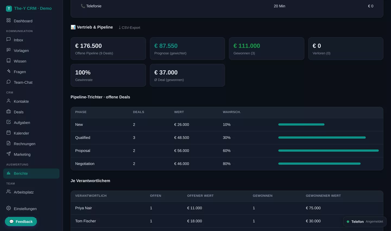Open the Dashboard grid icon
The width and height of the screenshot is (391, 231).
pos(8,20)
